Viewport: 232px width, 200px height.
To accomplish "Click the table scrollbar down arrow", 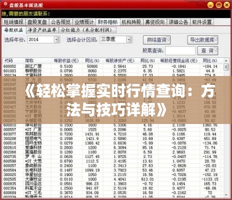I will 226,194.
